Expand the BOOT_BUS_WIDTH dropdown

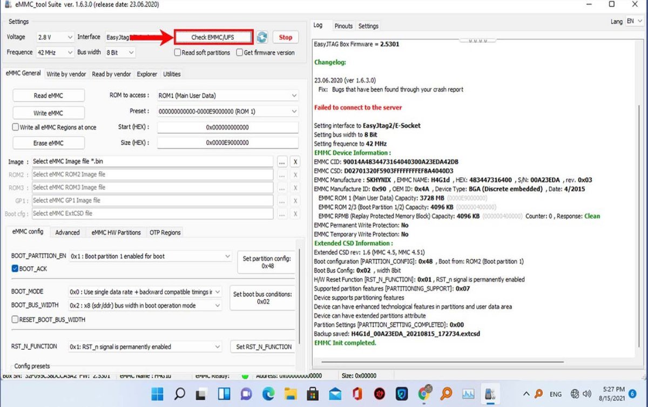[145, 305]
